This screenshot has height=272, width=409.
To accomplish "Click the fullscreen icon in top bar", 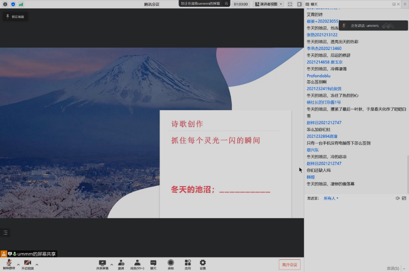I will (x=290, y=4).
